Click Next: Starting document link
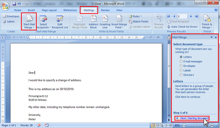 click(x=194, y=118)
